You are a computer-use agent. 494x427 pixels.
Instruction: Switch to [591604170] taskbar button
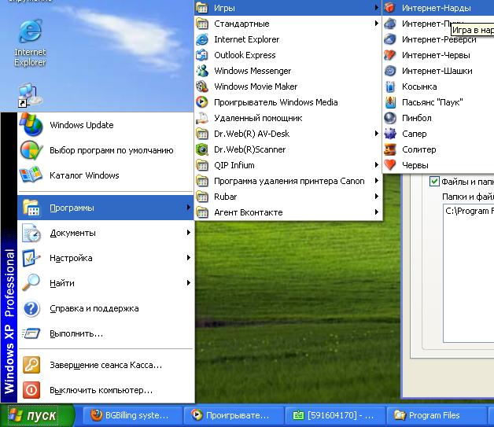click(334, 415)
